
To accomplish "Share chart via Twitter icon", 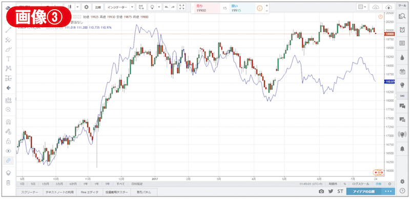I will (331, 191).
